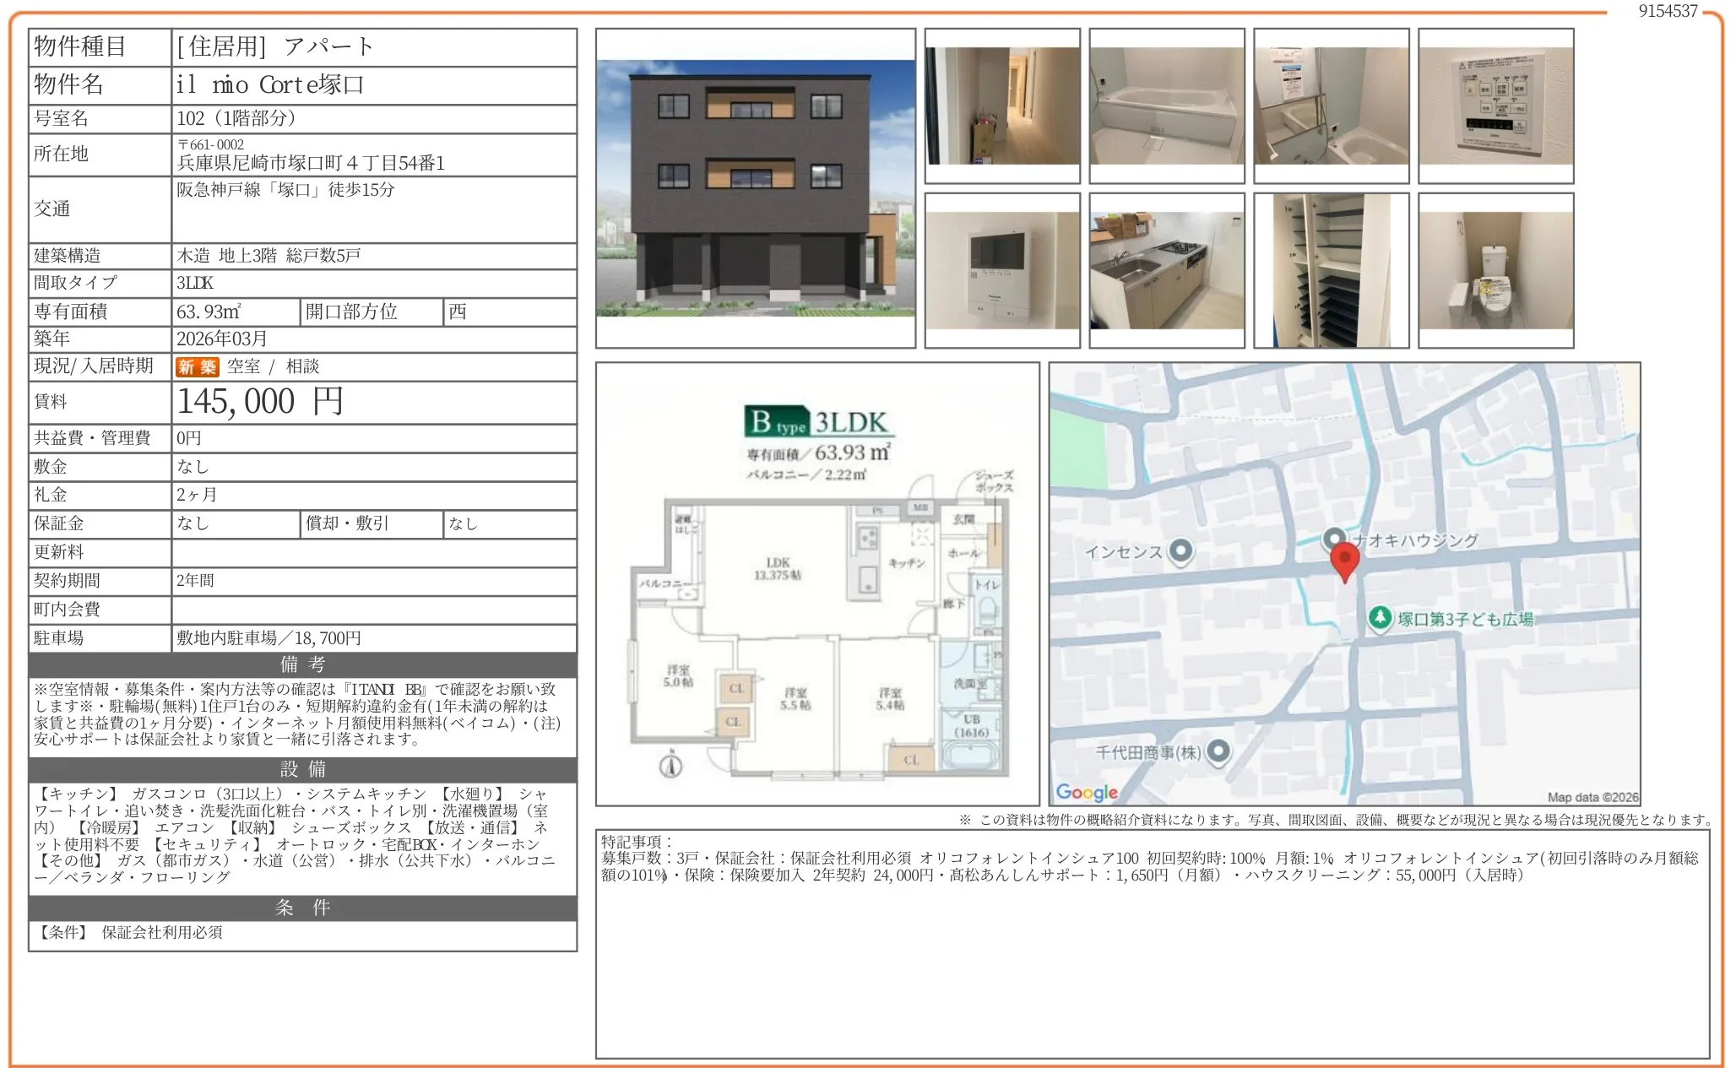The width and height of the screenshot is (1736, 1068).
Task: Click the listing number 9154537
Action: pyautogui.click(x=1667, y=11)
